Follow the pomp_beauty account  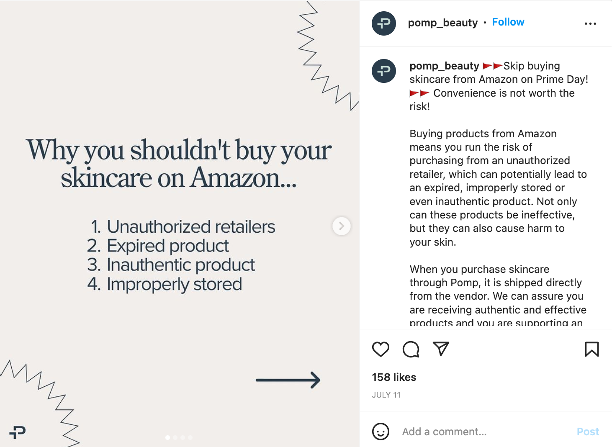tap(508, 22)
